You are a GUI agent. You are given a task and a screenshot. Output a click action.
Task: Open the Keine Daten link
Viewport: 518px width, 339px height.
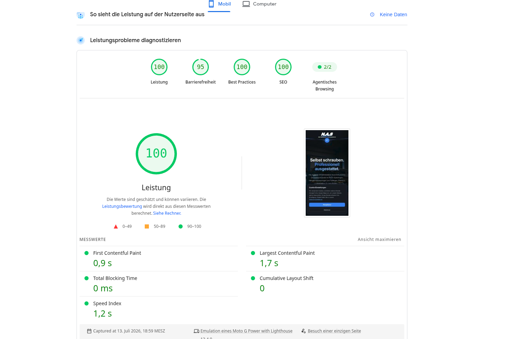[393, 14]
